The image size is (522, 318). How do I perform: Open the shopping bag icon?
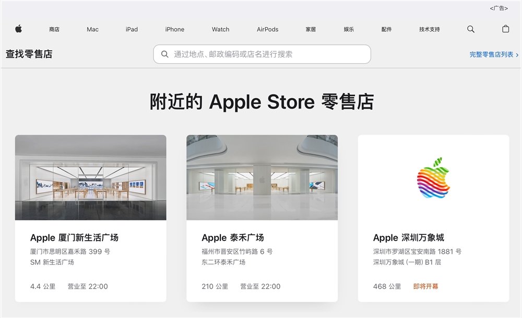pos(505,29)
